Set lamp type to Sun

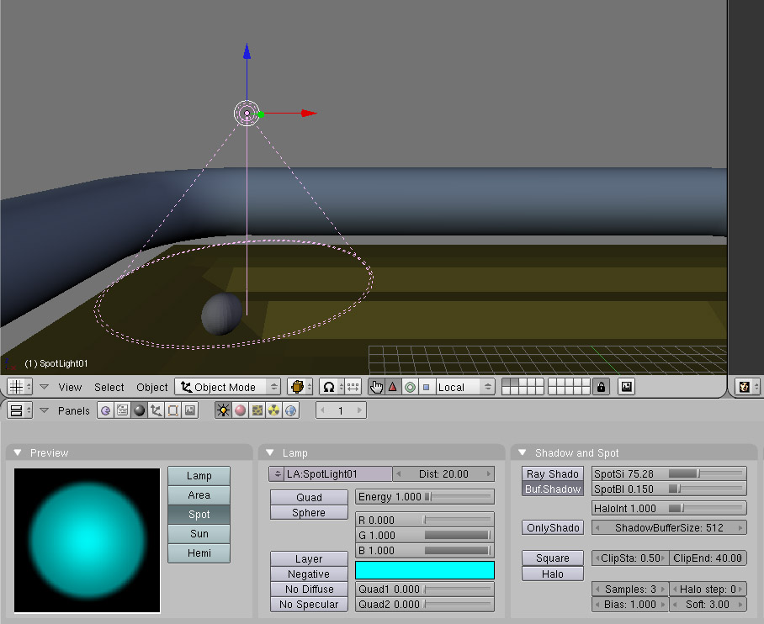(199, 533)
